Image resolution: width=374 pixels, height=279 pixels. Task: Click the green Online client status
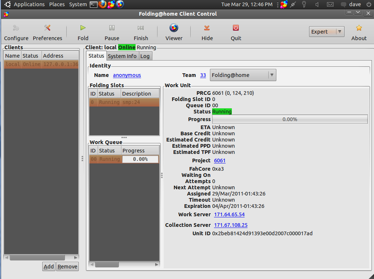click(x=126, y=47)
